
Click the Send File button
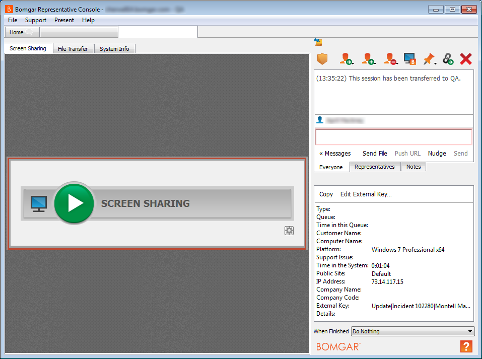pos(375,154)
